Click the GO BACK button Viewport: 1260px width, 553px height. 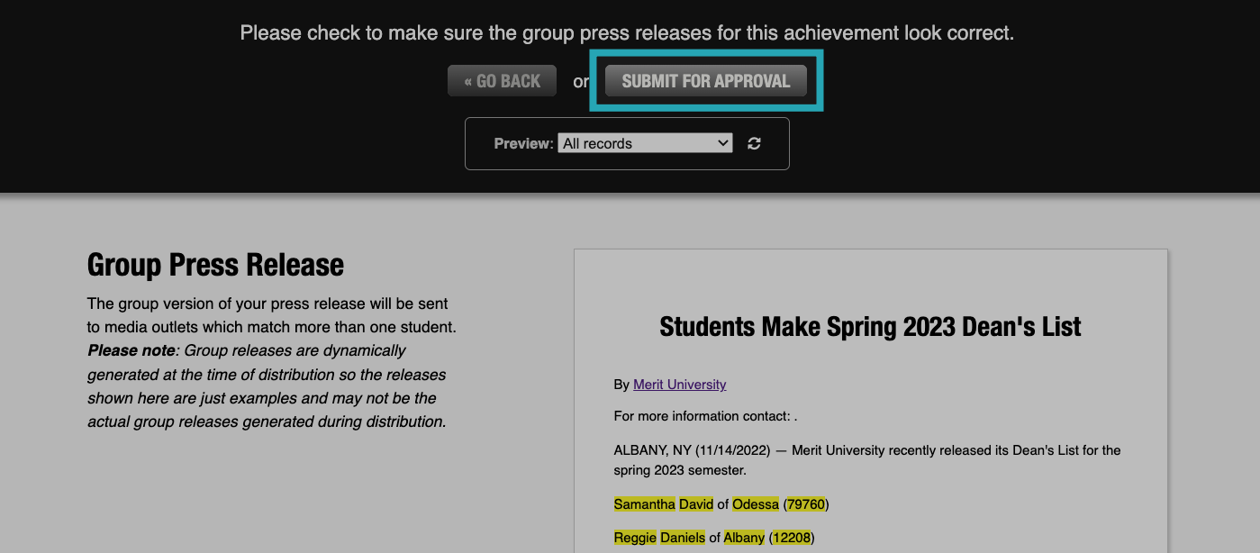(x=502, y=79)
